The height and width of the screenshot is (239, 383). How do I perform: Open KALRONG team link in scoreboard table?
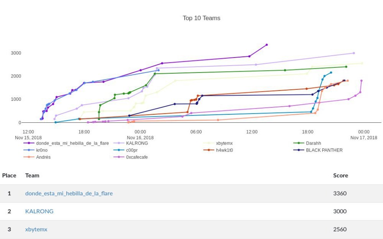(39, 211)
